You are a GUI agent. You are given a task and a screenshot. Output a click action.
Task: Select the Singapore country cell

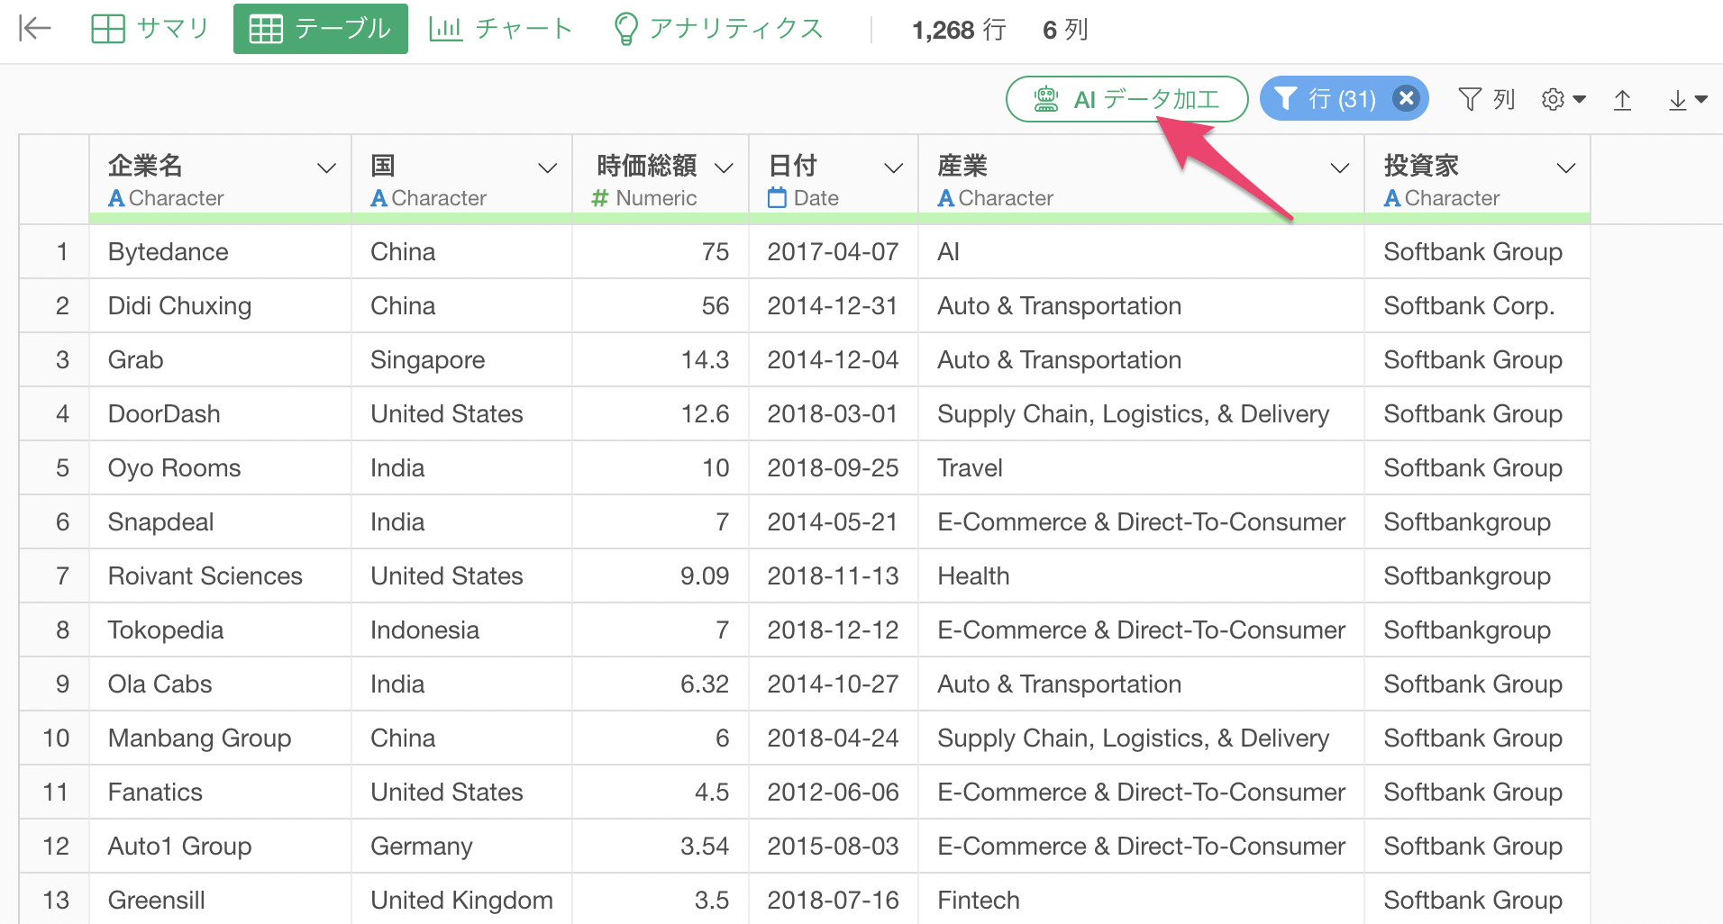tap(461, 360)
